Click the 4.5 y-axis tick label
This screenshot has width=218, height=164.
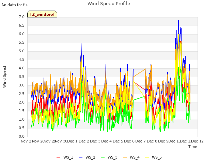[21, 59]
